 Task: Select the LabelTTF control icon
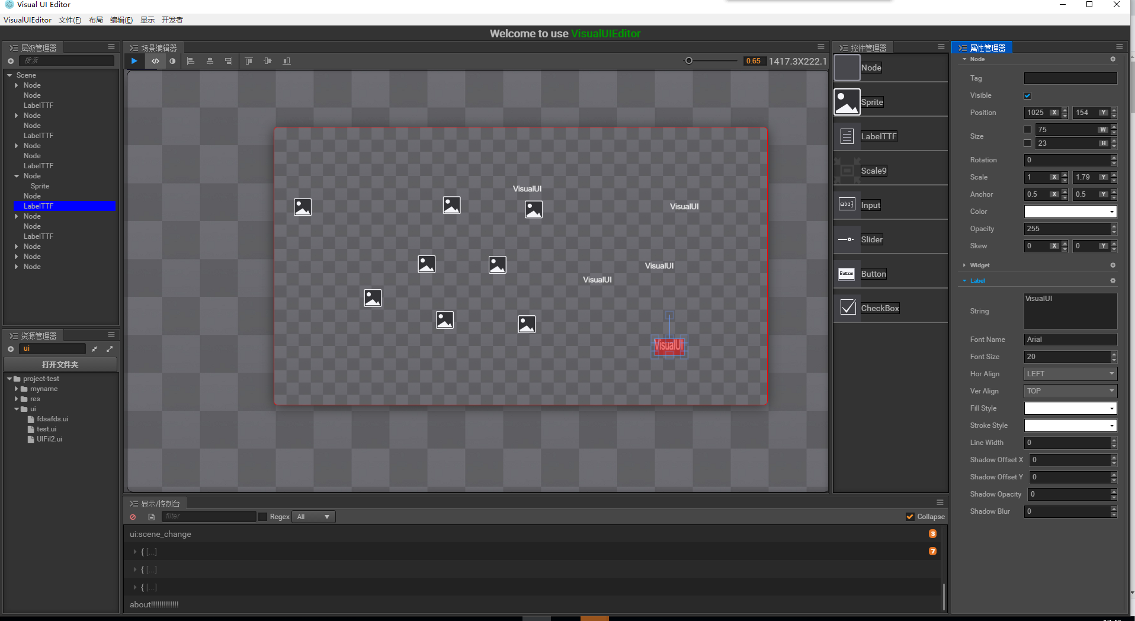pyautogui.click(x=847, y=136)
